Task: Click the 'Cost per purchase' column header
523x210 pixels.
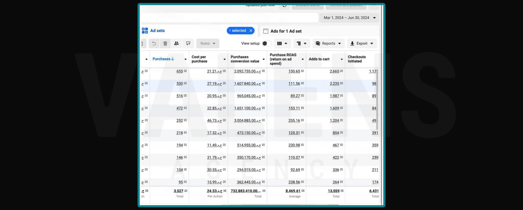Action: coord(199,59)
